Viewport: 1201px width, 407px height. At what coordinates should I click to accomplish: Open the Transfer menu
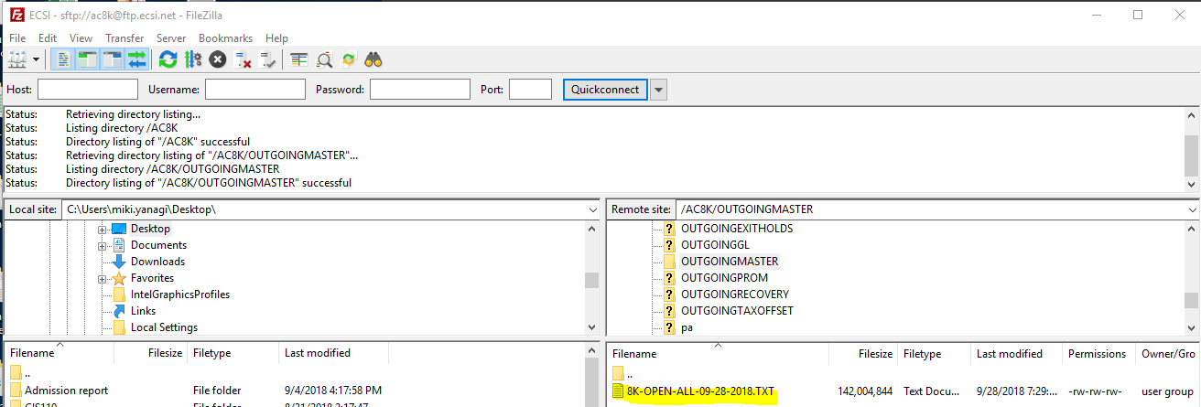124,38
